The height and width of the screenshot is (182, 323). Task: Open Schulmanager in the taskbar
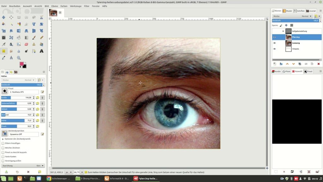59,179
